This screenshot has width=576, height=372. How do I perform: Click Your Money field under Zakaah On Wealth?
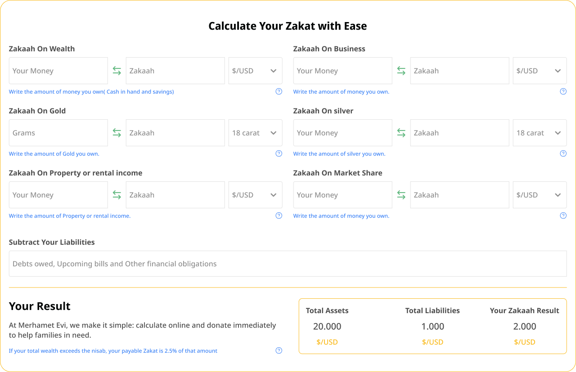click(58, 71)
